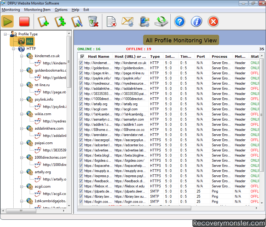Collapse the artally.org node

pyautogui.click(x=21, y=172)
